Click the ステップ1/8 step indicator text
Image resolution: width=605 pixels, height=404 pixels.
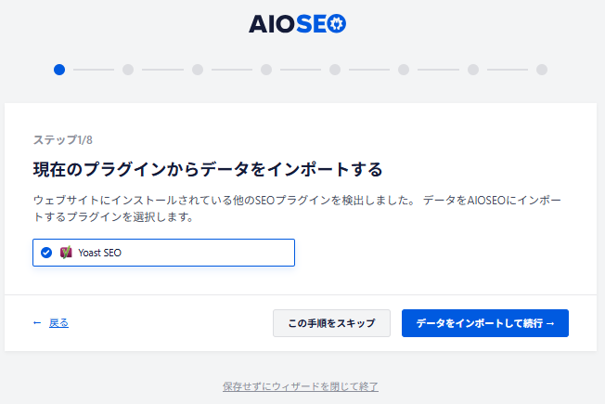click(63, 139)
